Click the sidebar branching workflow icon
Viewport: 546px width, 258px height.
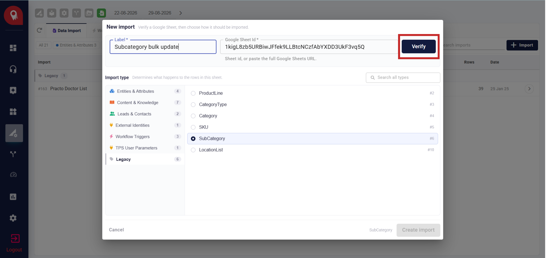click(x=13, y=154)
